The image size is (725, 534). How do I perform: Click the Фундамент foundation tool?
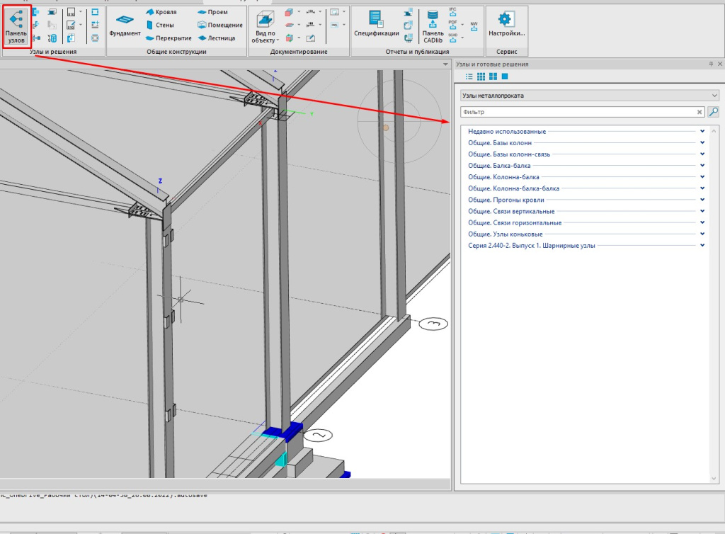[x=125, y=24]
